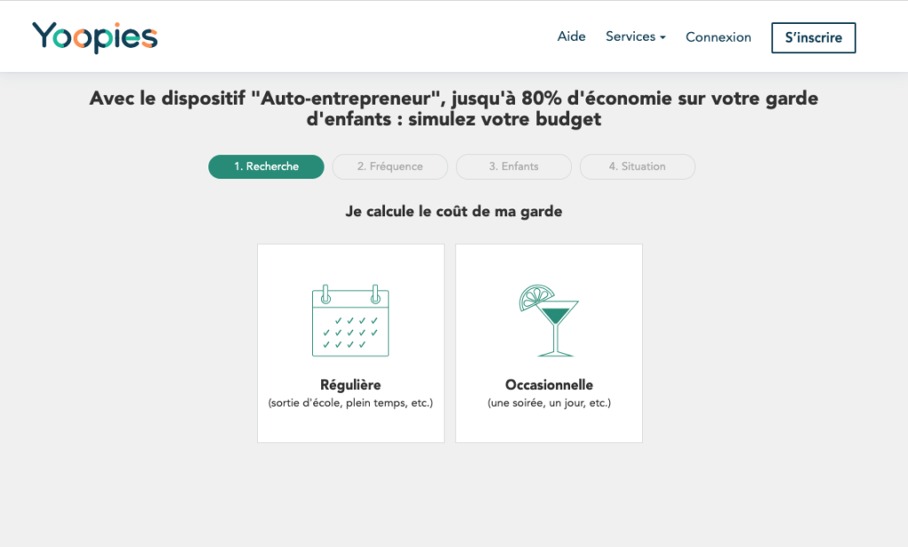Viewport: 908px width, 547px height.
Task: Choose the Régulière option title
Action: tap(350, 385)
